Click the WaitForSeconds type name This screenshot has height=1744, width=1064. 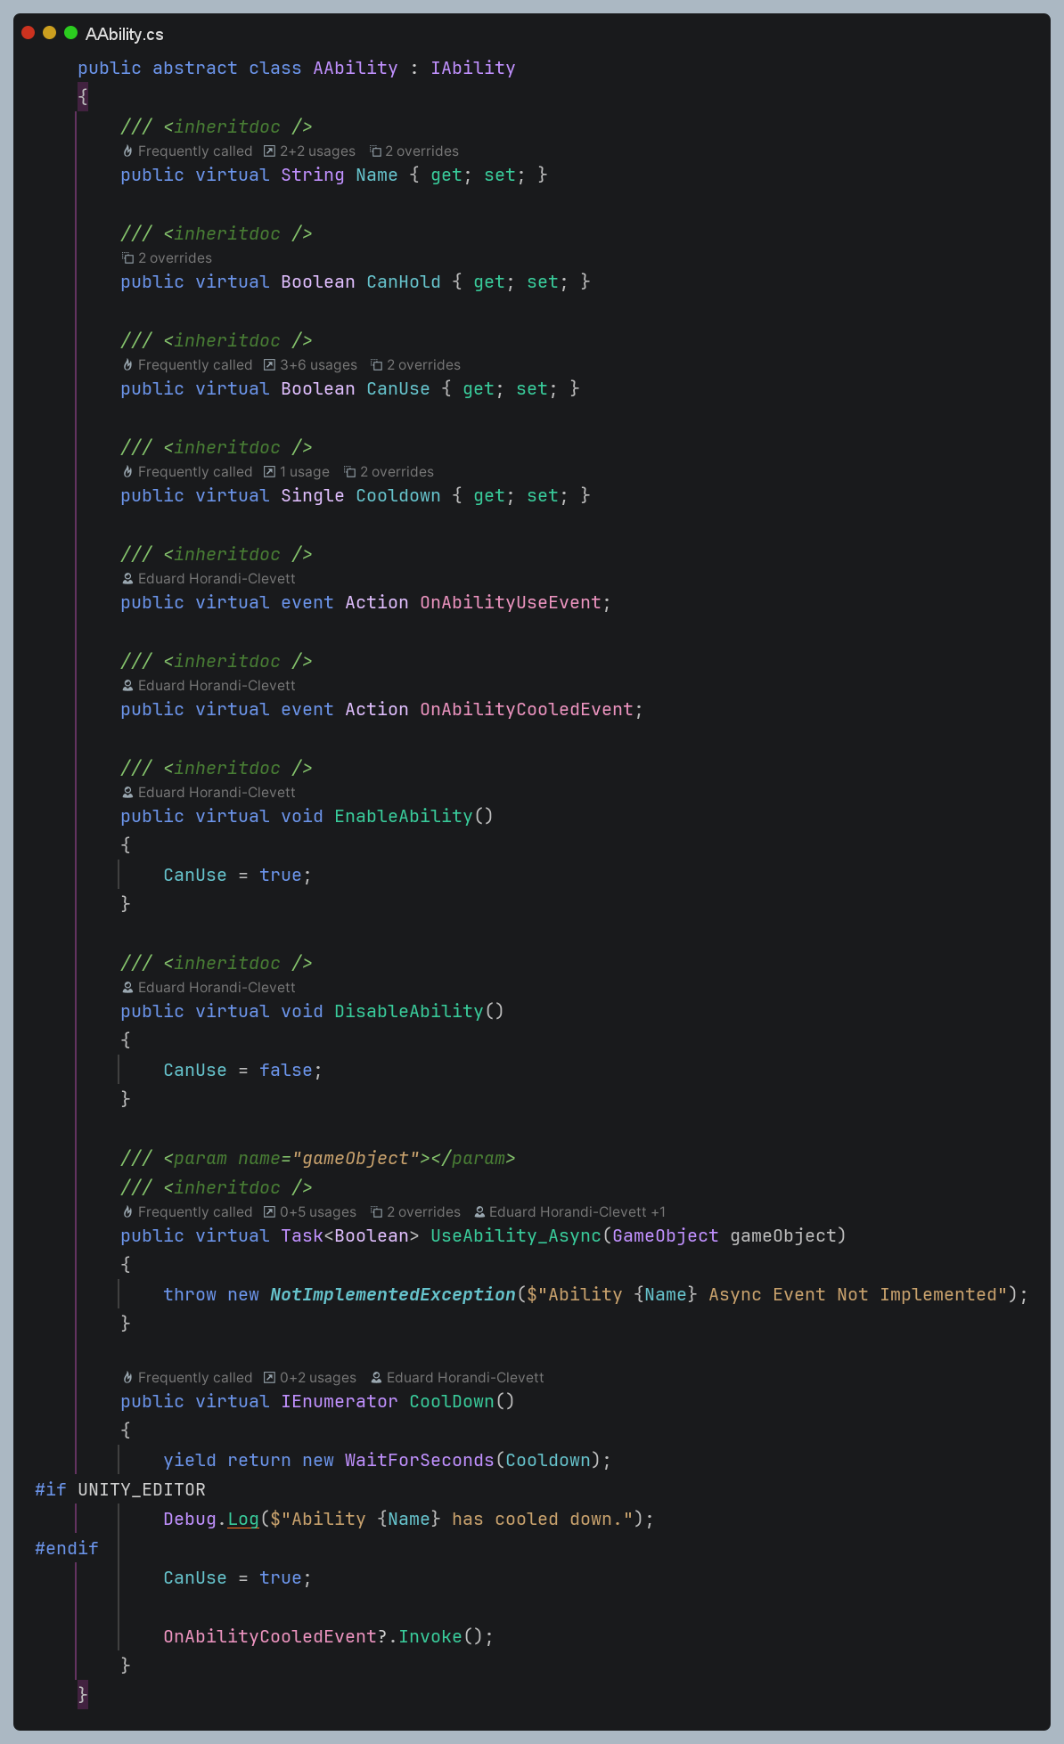coord(419,1460)
